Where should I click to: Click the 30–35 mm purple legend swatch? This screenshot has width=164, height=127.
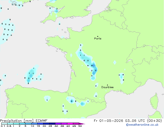[58, 124]
